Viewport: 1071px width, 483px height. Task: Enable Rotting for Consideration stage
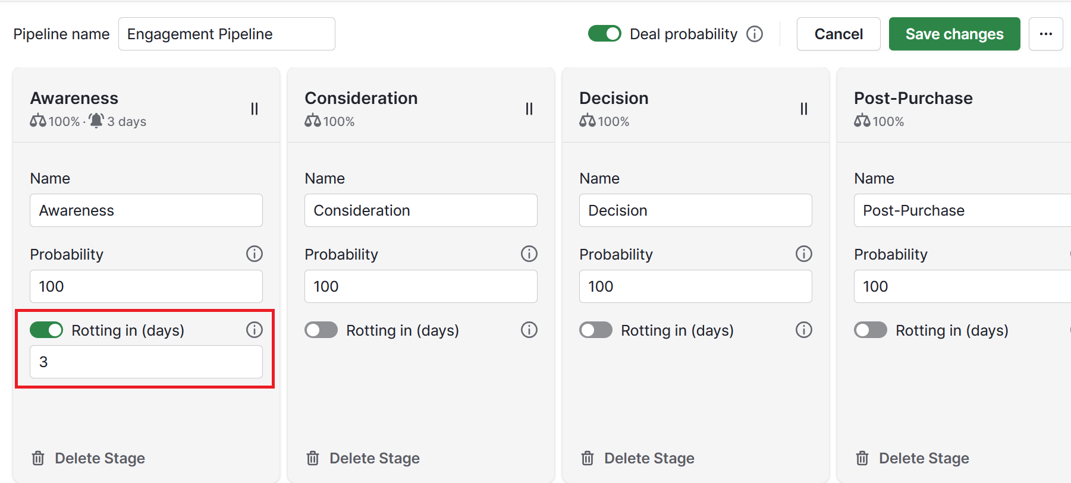[321, 330]
